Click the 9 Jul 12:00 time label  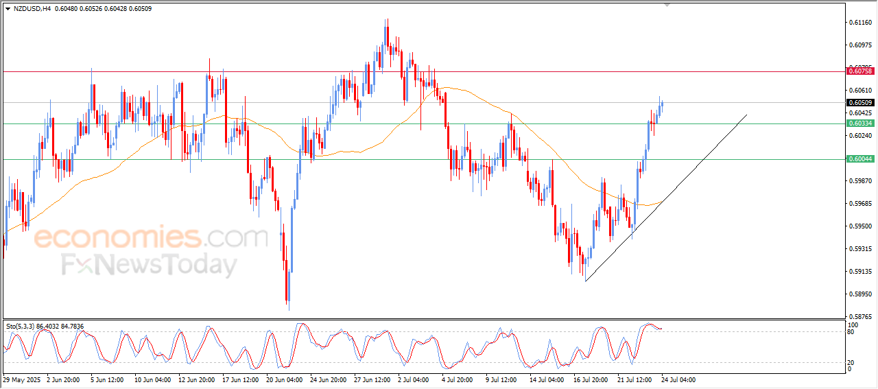(501, 379)
